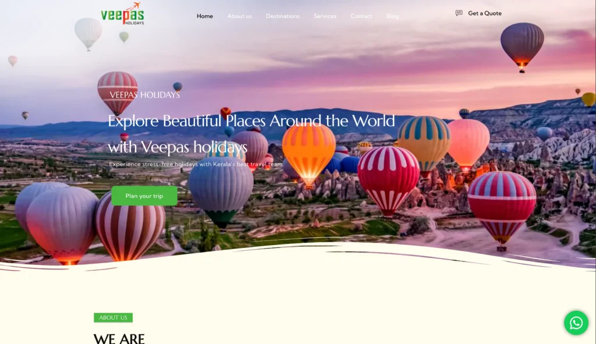Open the About us navigation item
Viewport: 596px width, 344px height.
coord(239,16)
